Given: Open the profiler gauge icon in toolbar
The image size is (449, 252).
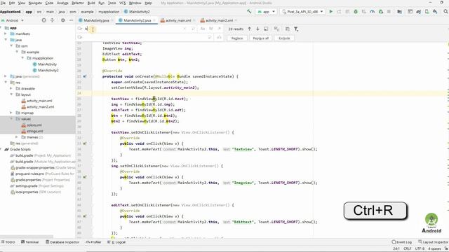Looking at the screenshot, I should 373,11.
